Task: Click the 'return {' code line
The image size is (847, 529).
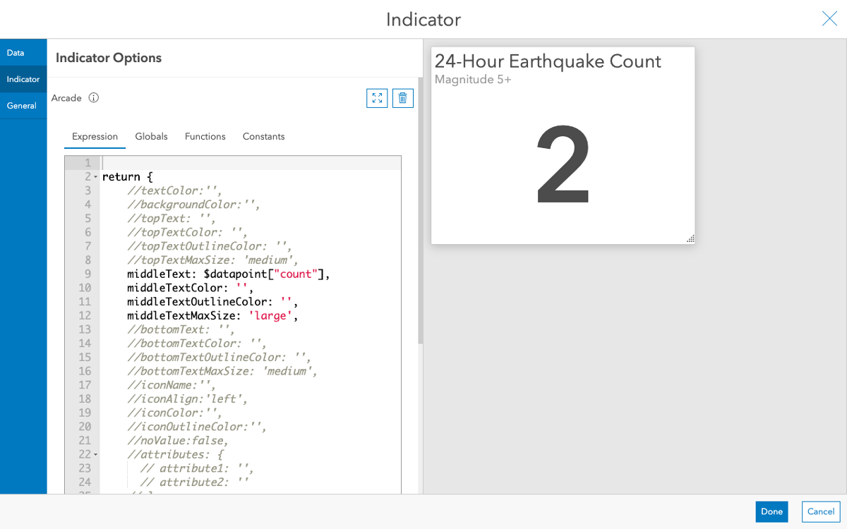Action: [x=127, y=177]
